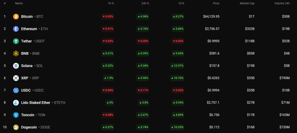This screenshot has height=133, width=297.
Task: Click the Ethereum logo icon
Action: point(16,29)
